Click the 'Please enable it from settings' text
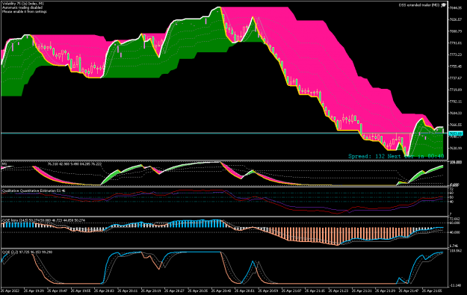The width and height of the screenshot is (467, 295). (x=25, y=11)
